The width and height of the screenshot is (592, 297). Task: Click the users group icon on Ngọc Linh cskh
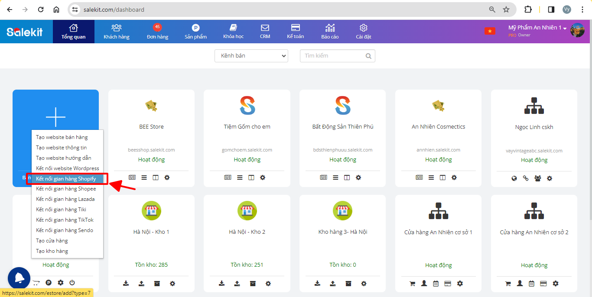pyautogui.click(x=537, y=178)
